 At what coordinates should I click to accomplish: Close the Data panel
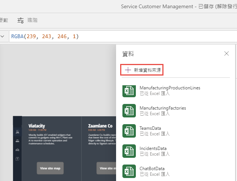(226, 53)
